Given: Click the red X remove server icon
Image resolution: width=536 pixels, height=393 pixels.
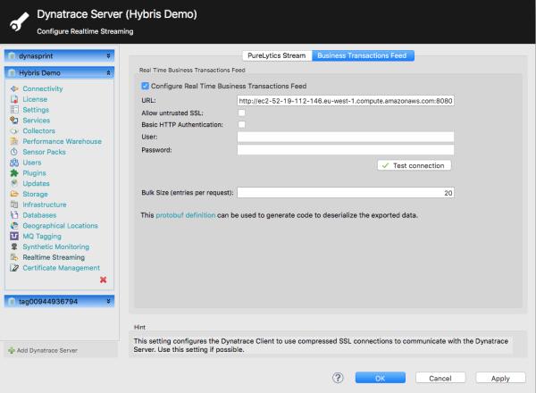Looking at the screenshot, I should point(104,280).
